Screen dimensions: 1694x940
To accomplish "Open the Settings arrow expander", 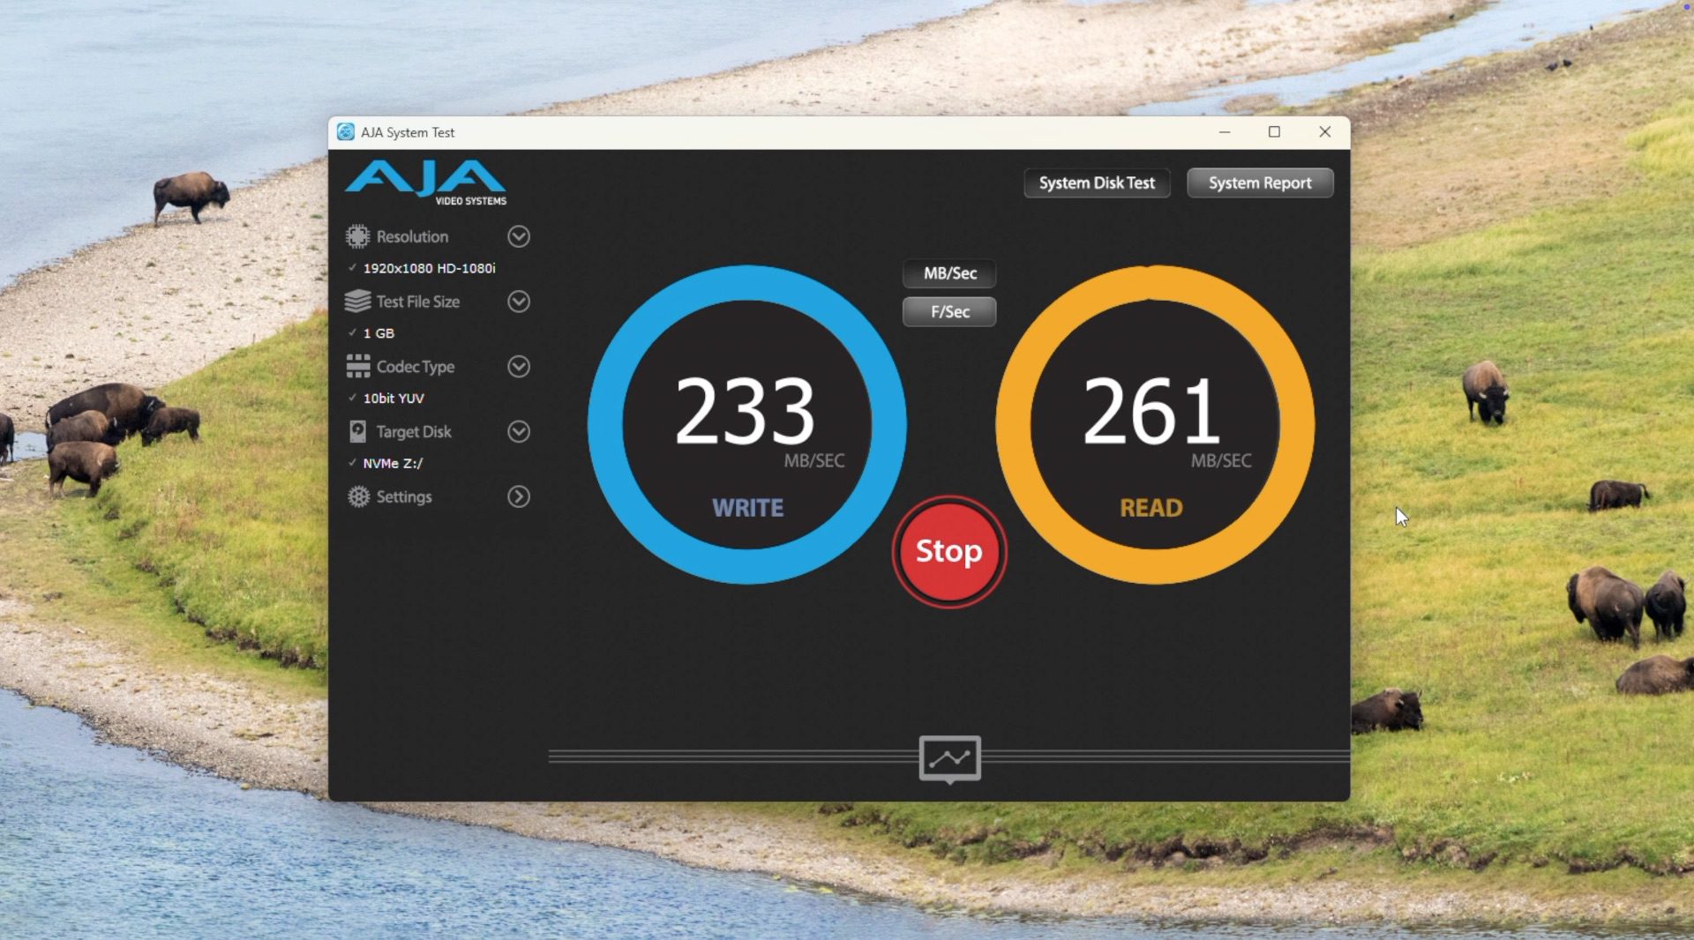I will [x=519, y=496].
